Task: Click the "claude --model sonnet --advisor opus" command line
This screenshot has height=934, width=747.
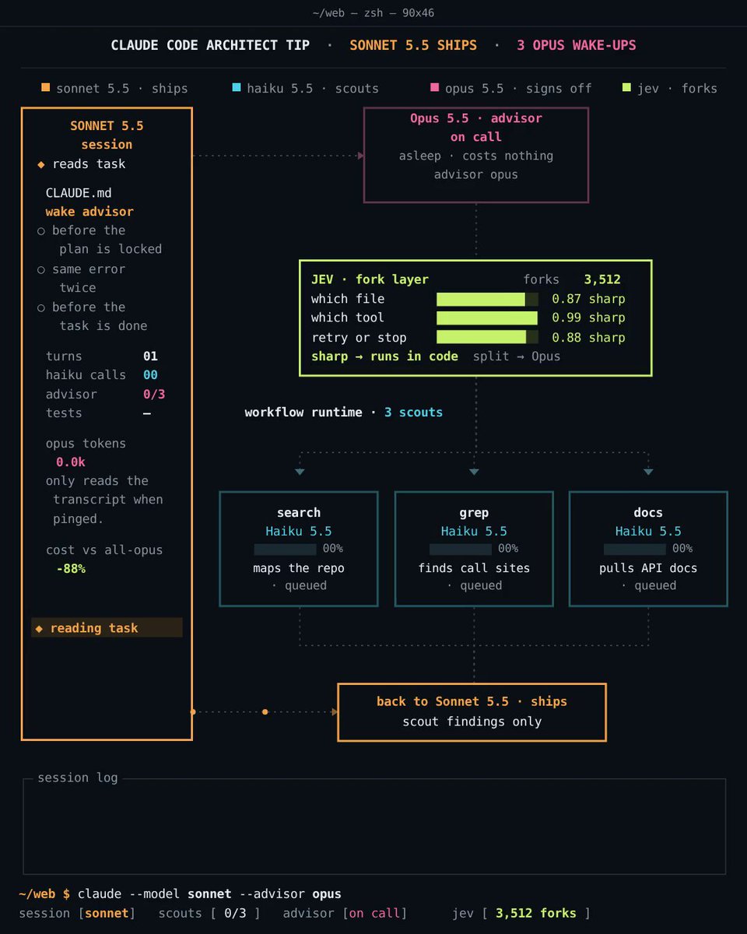Action: point(209,894)
